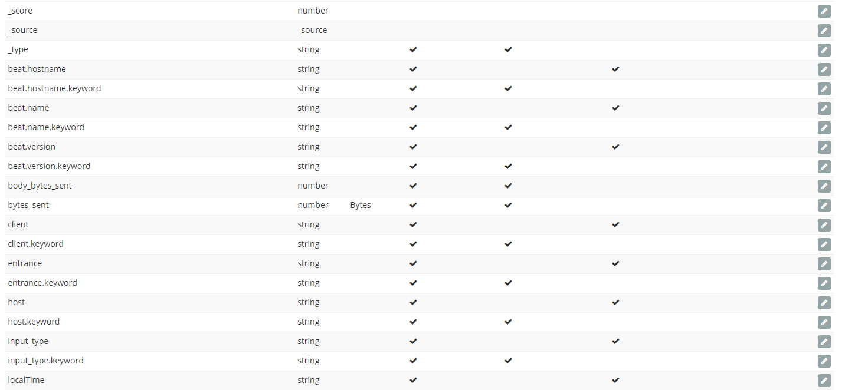This screenshot has height=390, width=842.
Task: Edit the bytes_sent field settings
Action: click(824, 206)
